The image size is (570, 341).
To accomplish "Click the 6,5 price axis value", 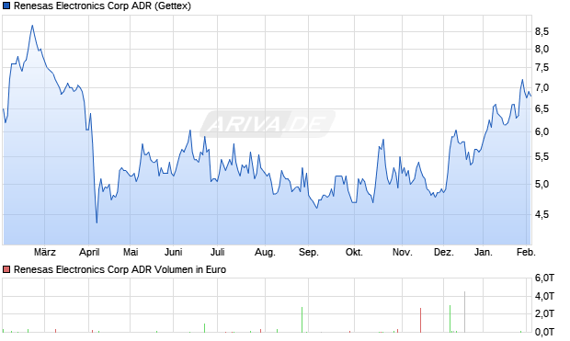I will pos(541,108).
